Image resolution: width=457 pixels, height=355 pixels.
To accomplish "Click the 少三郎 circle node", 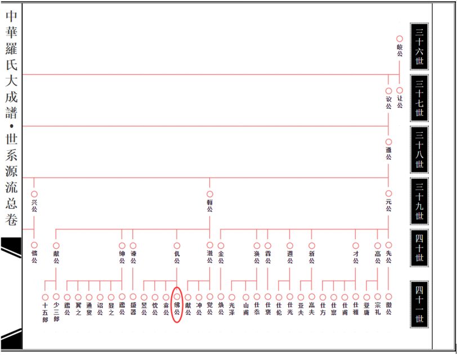I will coord(56,296).
